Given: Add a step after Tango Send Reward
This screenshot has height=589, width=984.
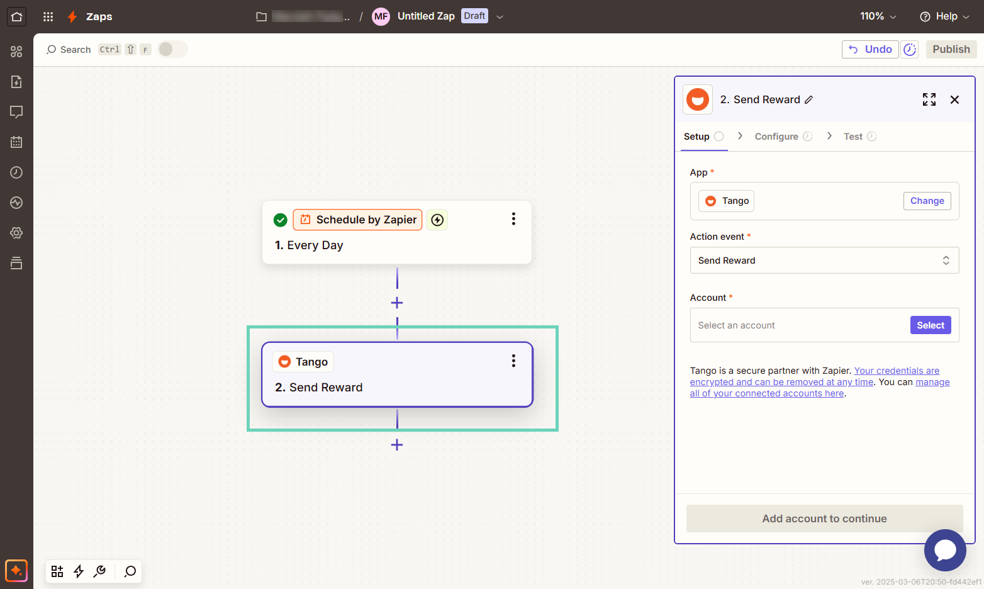Looking at the screenshot, I should point(397,445).
